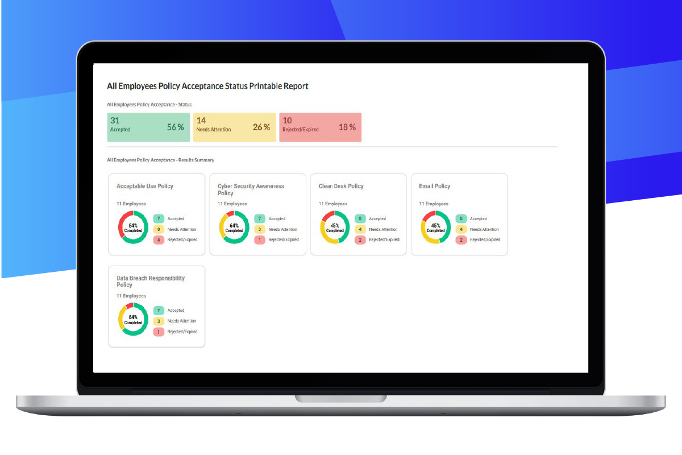Select the yellow Needs Attention 26% tile

click(x=234, y=127)
